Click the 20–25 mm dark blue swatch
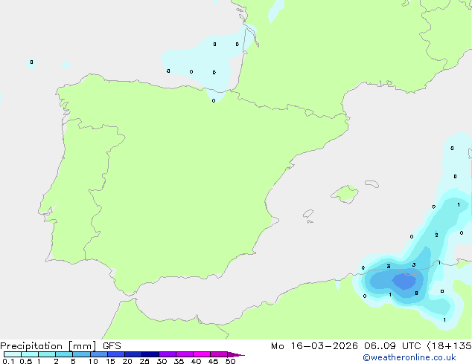 pos(133,354)
